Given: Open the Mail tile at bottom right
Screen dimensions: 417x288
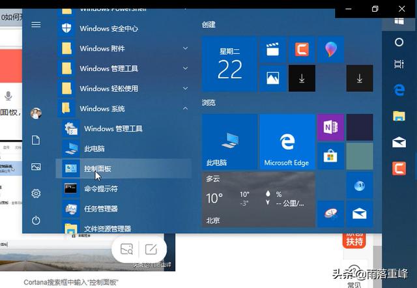Looking at the screenshot, I should tap(360, 214).
